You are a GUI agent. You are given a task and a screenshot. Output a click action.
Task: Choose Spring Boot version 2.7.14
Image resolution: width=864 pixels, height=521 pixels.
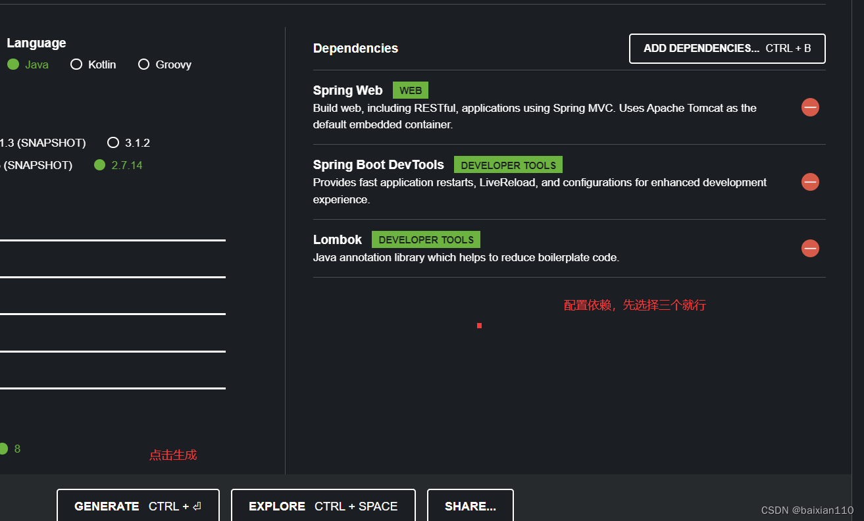tap(118, 165)
